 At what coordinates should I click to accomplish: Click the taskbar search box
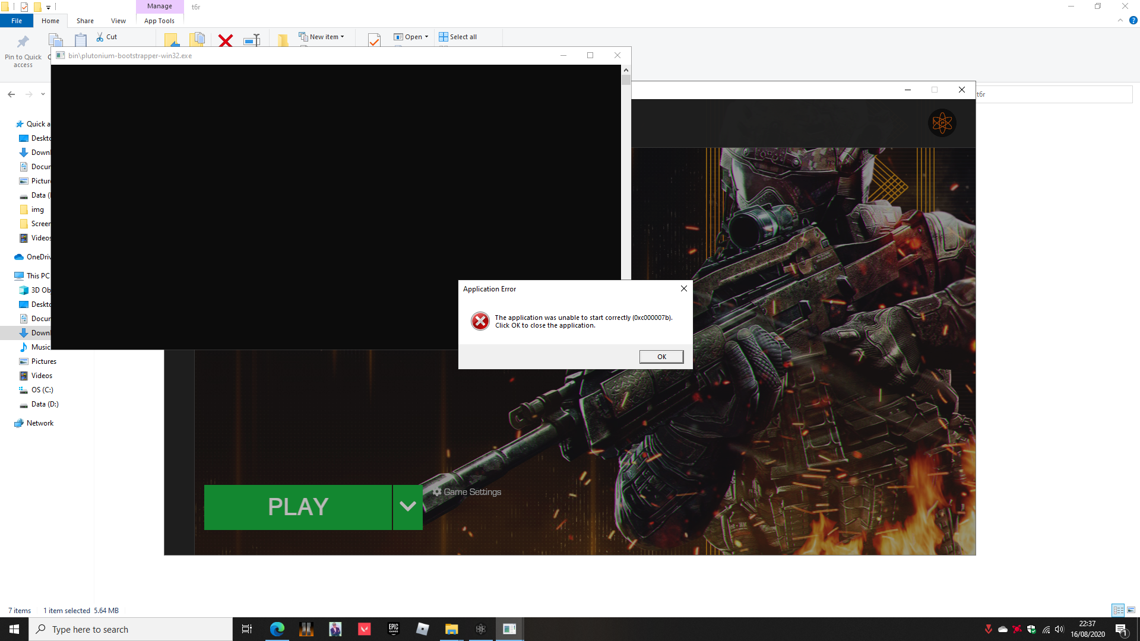(x=131, y=629)
